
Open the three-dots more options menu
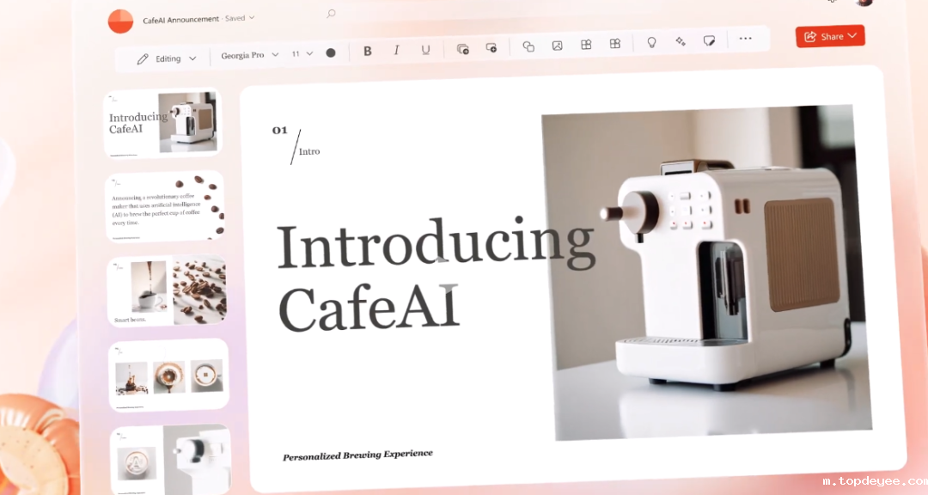(745, 39)
